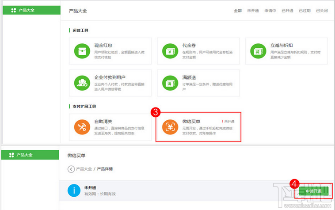The height and width of the screenshot is (210, 335).
Task: Click the 支付扩展工具 section heading
Action: (84, 107)
